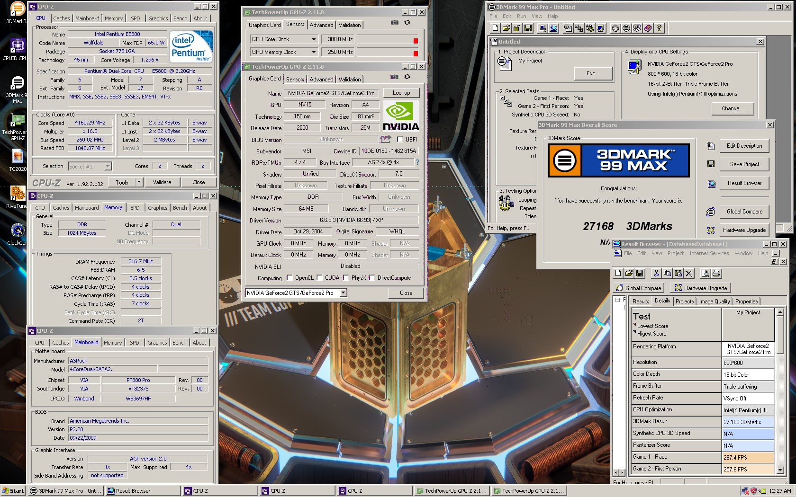Click refresh icon in GPU-Z Sensors window
The height and width of the screenshot is (497, 796).
pyautogui.click(x=407, y=22)
